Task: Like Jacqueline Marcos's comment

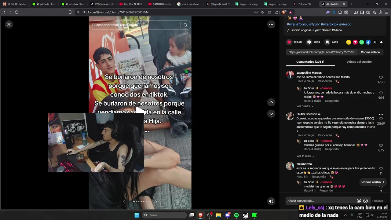Action: point(381,78)
